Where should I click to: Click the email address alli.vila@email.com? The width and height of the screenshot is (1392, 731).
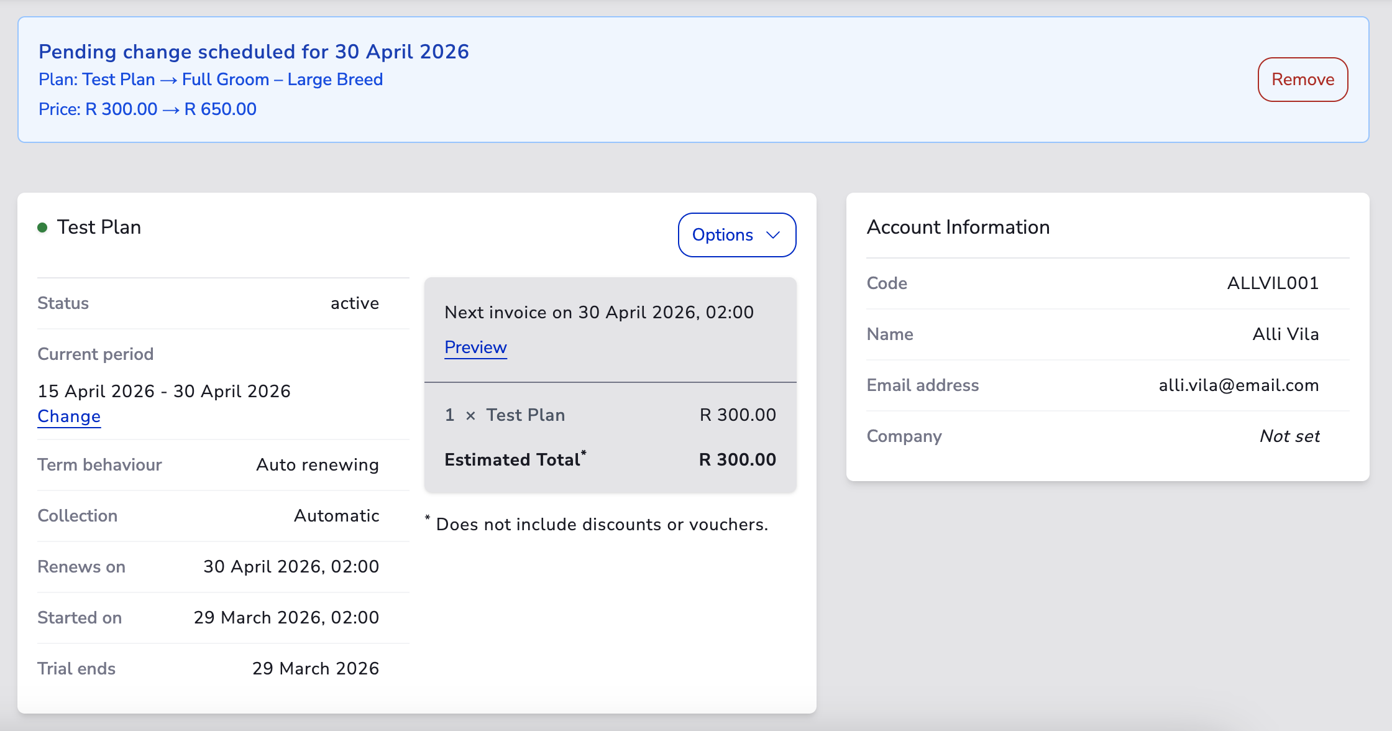click(x=1239, y=385)
